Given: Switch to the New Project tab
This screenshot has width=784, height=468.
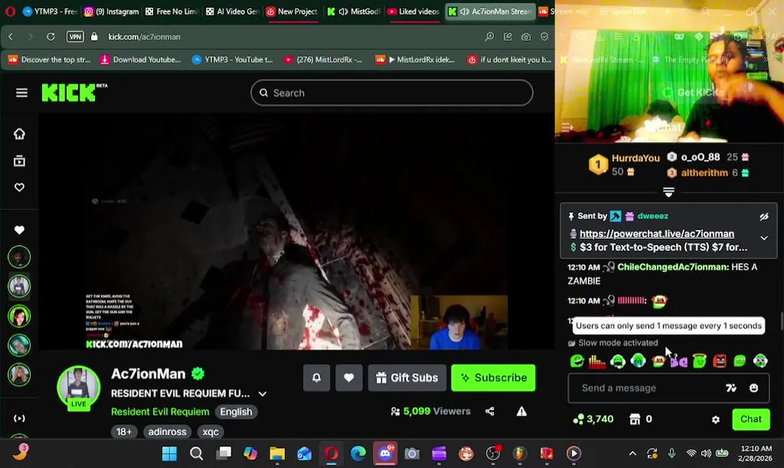Looking at the screenshot, I should tap(291, 12).
